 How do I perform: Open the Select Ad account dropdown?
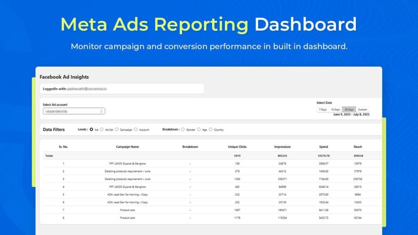(x=74, y=111)
